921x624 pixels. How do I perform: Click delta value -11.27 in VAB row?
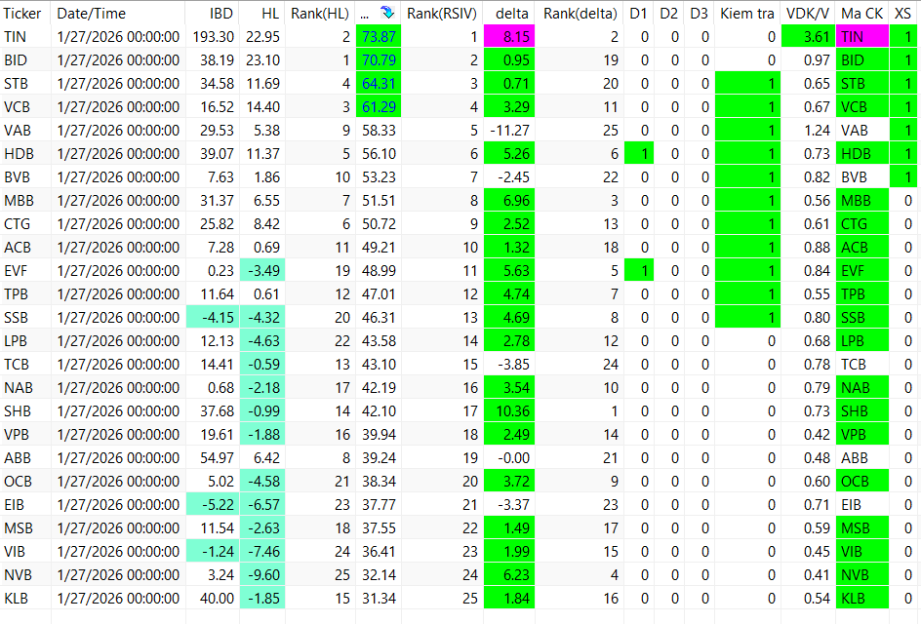coord(509,131)
